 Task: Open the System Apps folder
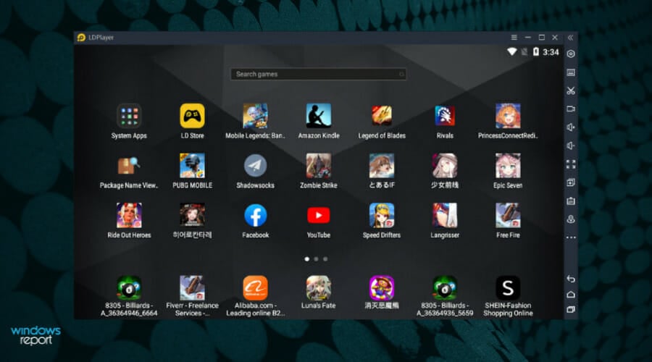[129, 116]
